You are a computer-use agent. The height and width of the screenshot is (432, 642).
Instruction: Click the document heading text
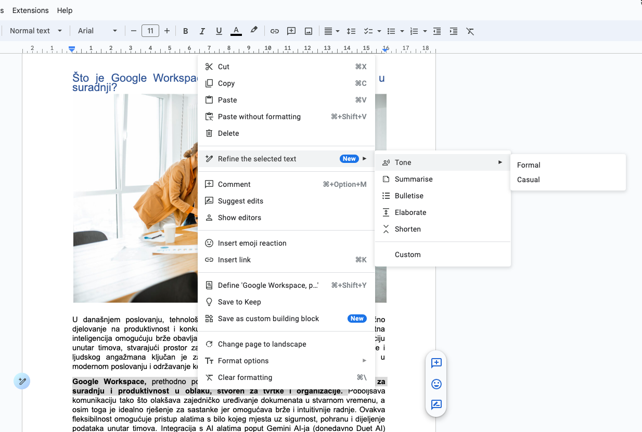[x=135, y=83]
